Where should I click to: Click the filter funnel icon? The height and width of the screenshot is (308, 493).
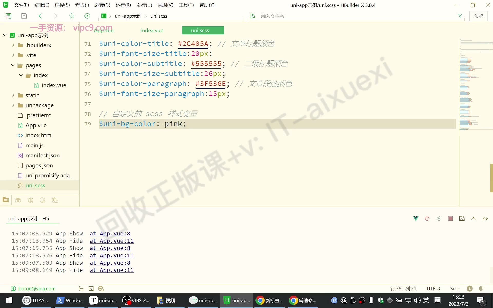point(460,16)
